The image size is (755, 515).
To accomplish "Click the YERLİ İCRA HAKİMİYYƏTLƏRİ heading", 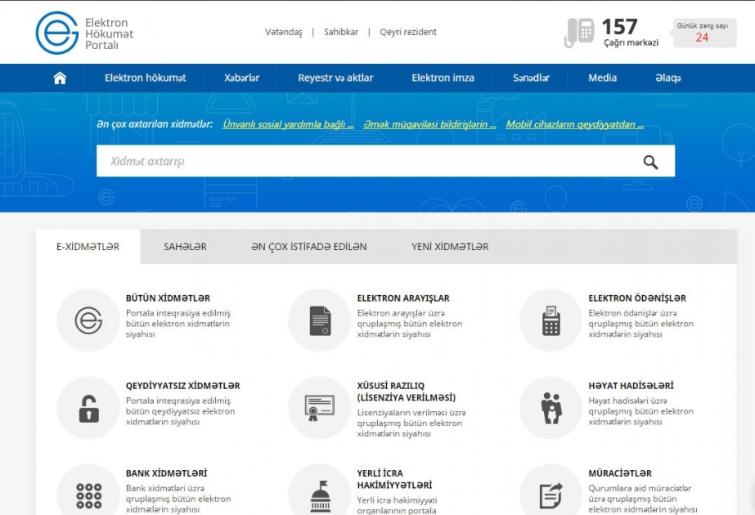I will pos(394,479).
